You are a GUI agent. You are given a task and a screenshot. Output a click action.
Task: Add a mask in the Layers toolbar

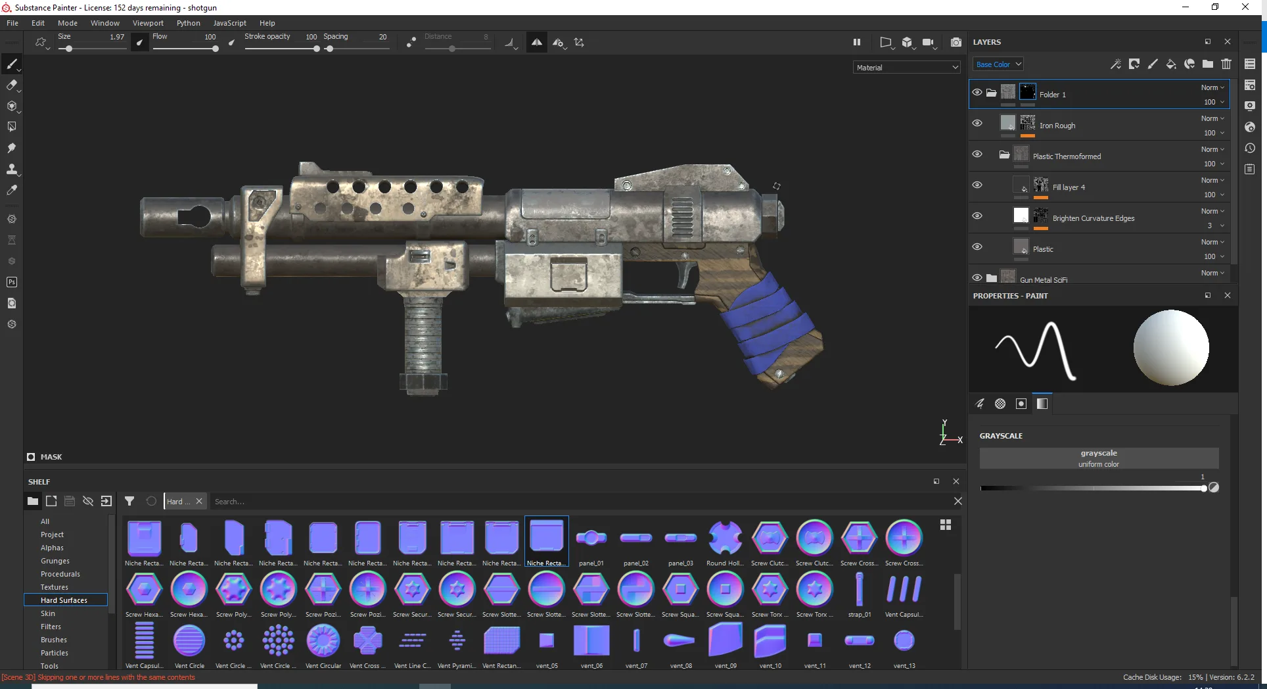click(1134, 64)
